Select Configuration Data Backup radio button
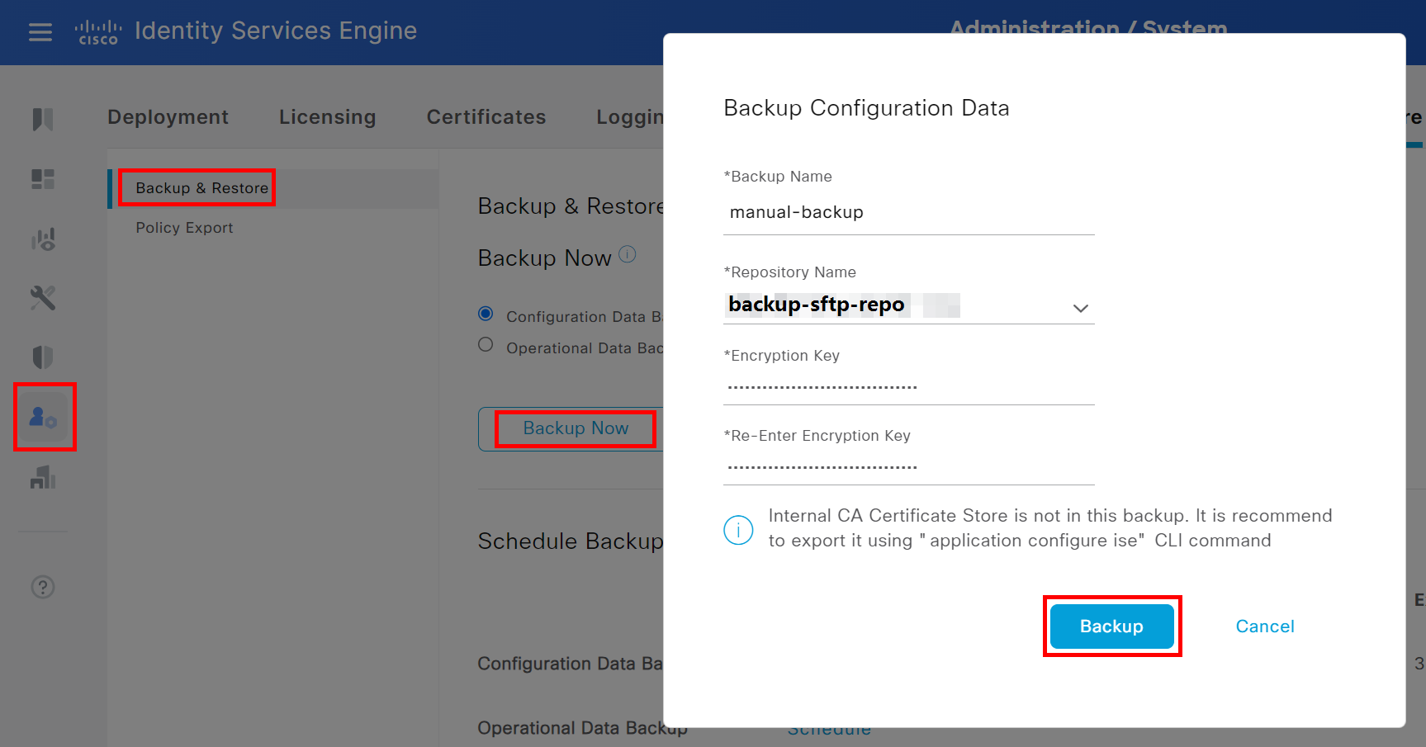The image size is (1426, 747). [486, 314]
